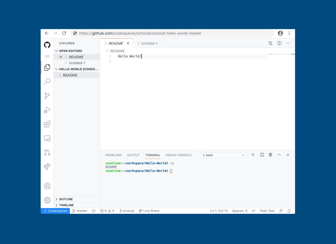Open the Extensions view
This screenshot has width=336, height=244.
tap(47, 124)
